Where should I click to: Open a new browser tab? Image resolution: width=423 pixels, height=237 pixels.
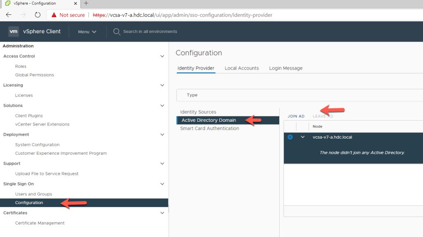pyautogui.click(x=86, y=3)
